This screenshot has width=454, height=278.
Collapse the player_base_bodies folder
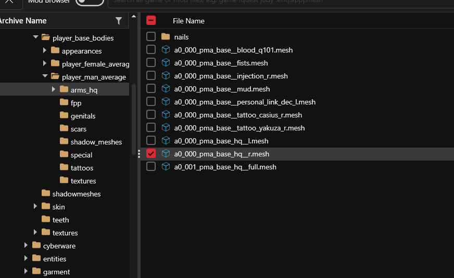pyautogui.click(x=35, y=37)
